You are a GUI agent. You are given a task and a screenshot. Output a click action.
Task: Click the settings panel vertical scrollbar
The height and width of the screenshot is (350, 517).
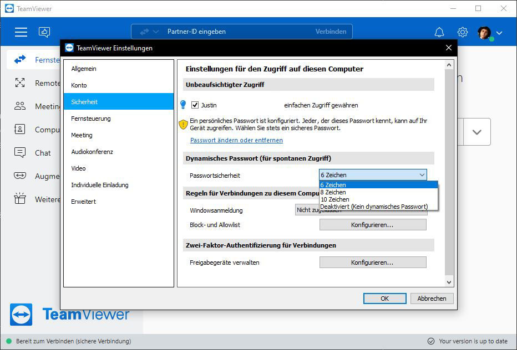(449, 173)
